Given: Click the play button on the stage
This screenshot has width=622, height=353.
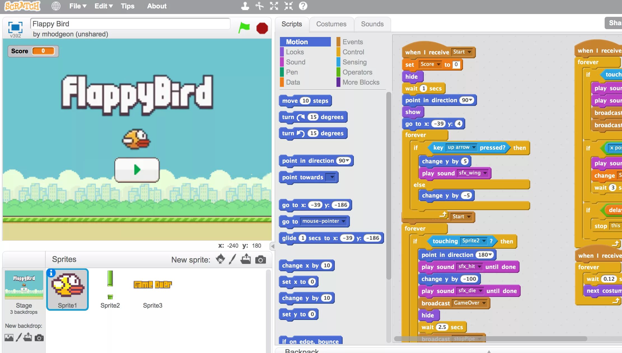Looking at the screenshot, I should tap(137, 170).
